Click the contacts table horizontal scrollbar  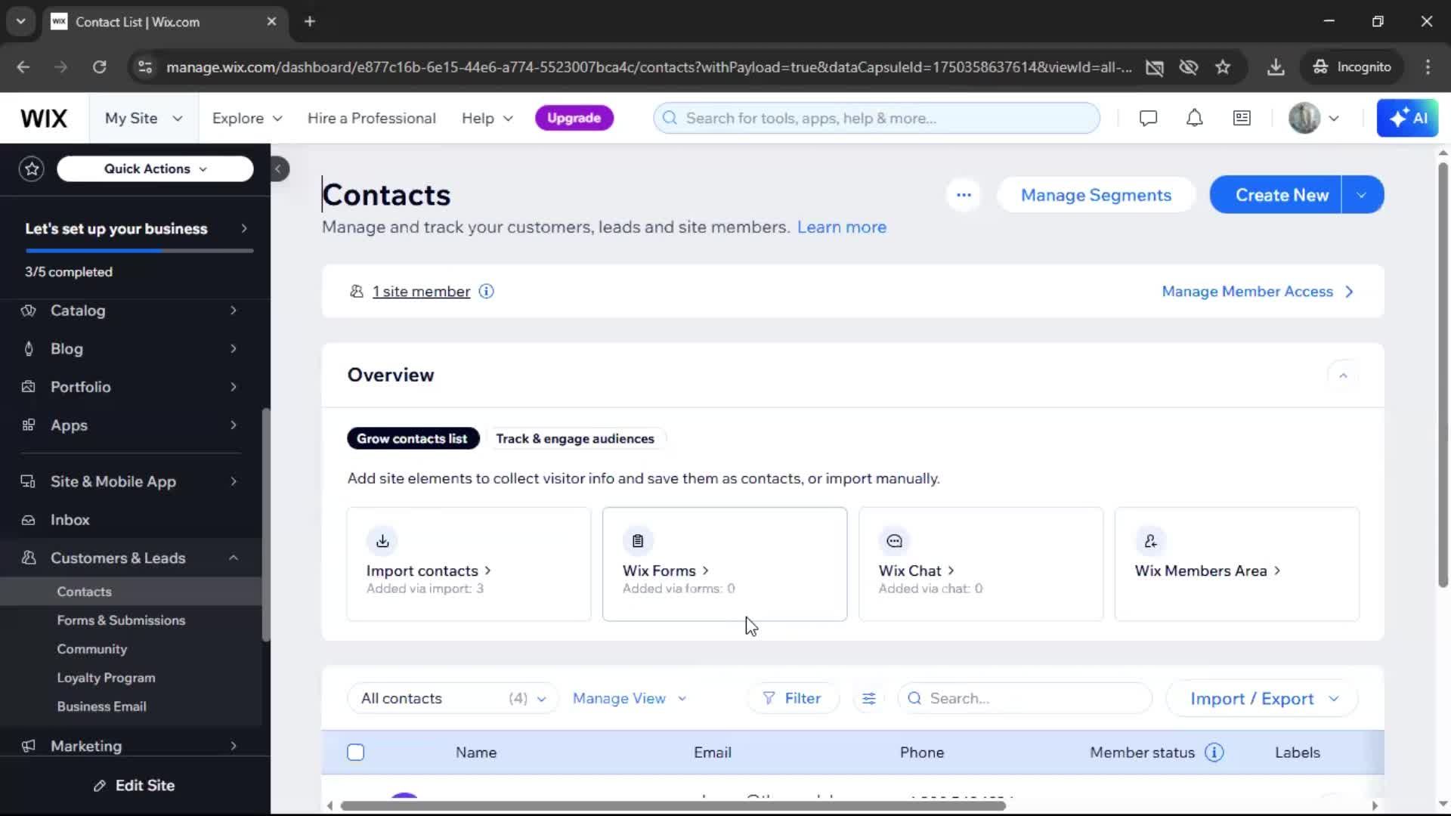tap(673, 806)
